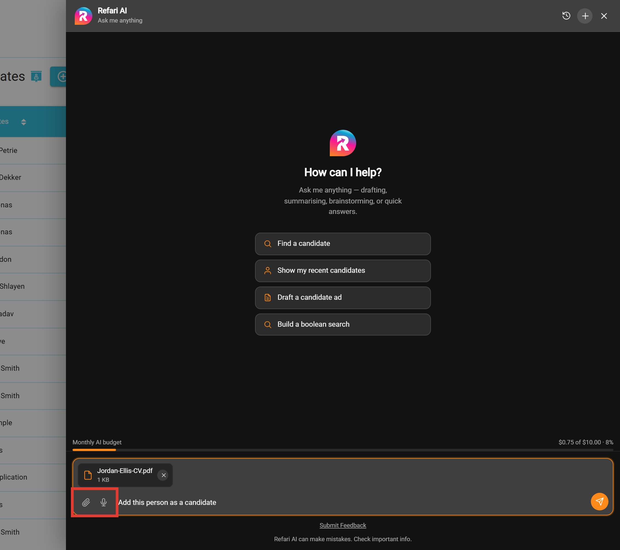620x550 pixels.
Task: Select the Find a candidate suggestion
Action: tap(343, 244)
